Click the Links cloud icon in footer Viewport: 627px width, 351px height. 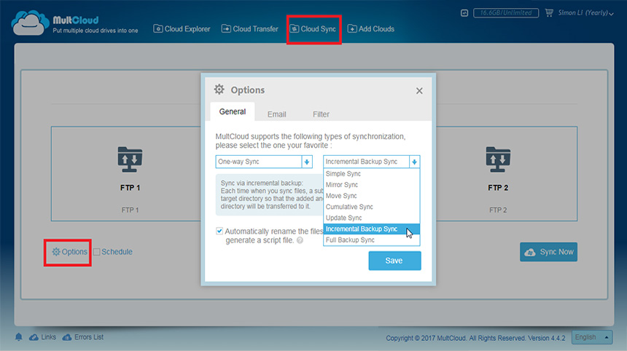point(34,337)
